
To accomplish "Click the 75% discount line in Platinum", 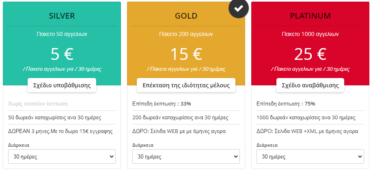I will (286, 104).
